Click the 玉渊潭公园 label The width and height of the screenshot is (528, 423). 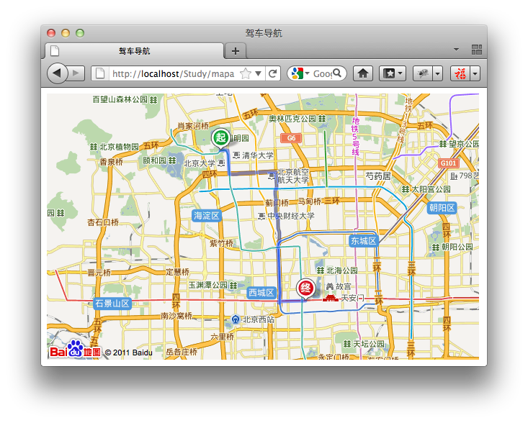(x=207, y=285)
